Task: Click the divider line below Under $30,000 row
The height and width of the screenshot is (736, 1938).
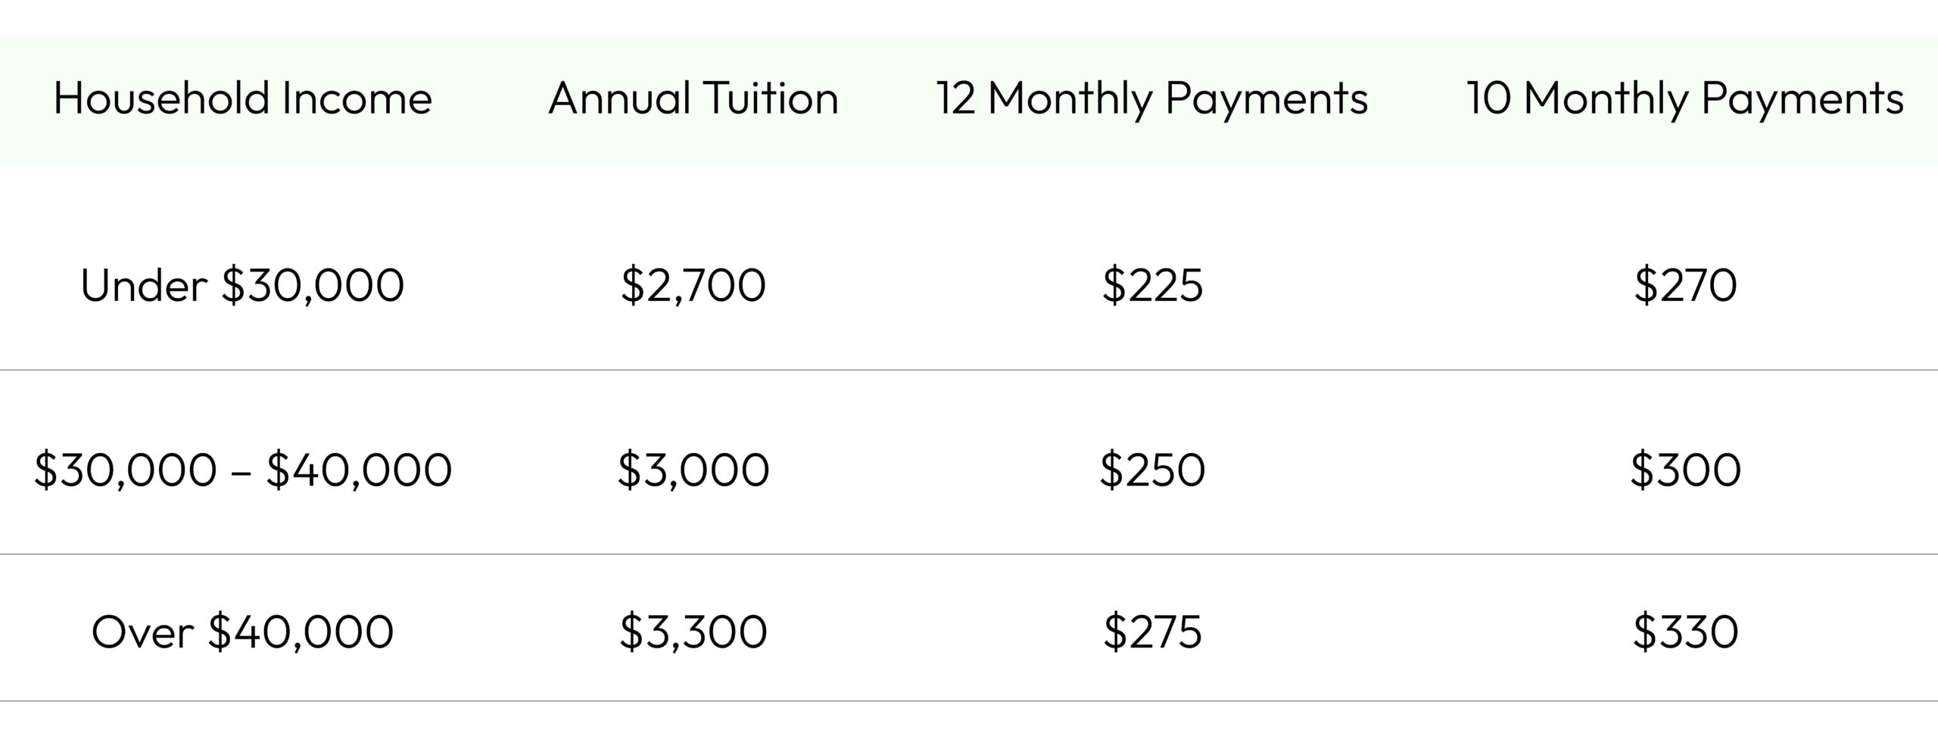Action: 969,370
